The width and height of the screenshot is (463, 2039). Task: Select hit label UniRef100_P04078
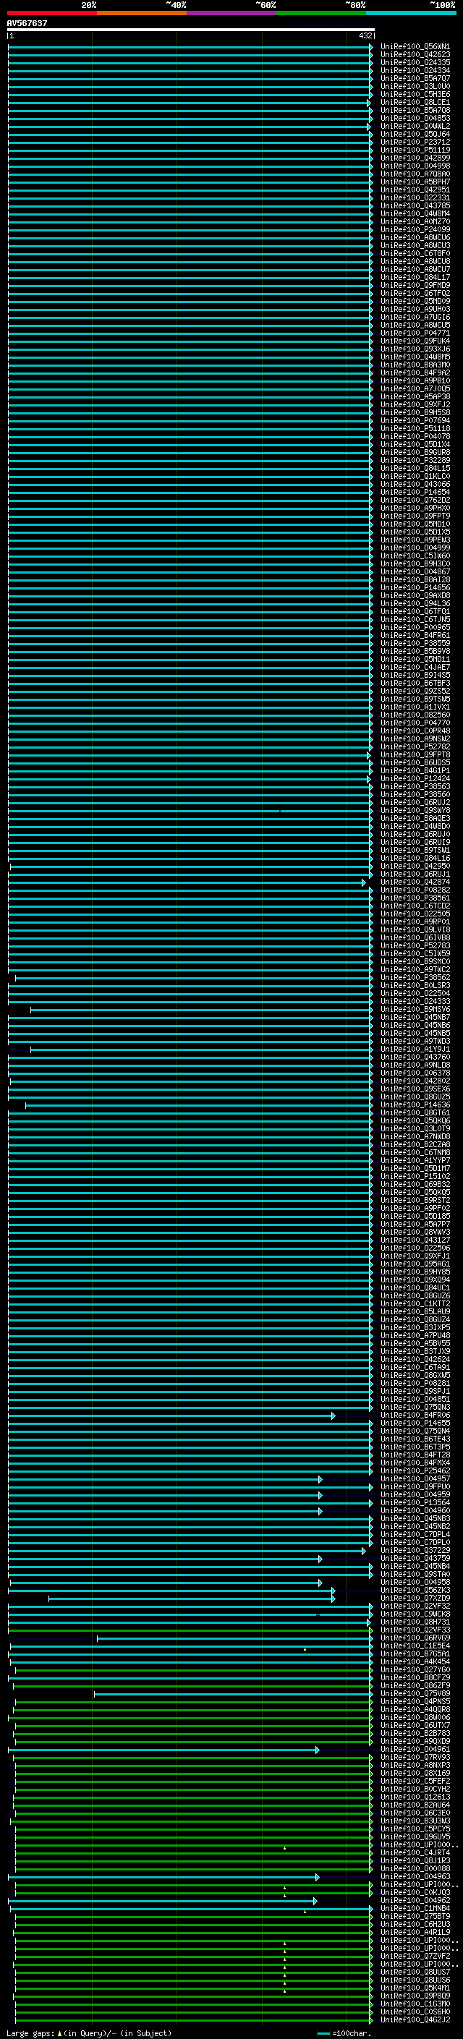[415, 436]
